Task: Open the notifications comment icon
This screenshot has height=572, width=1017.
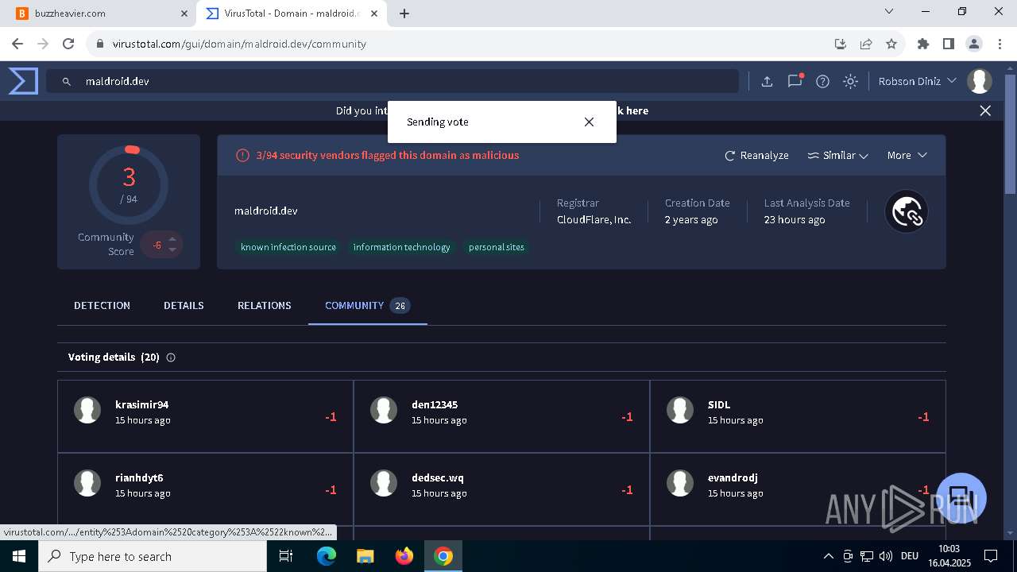Action: [x=795, y=81]
